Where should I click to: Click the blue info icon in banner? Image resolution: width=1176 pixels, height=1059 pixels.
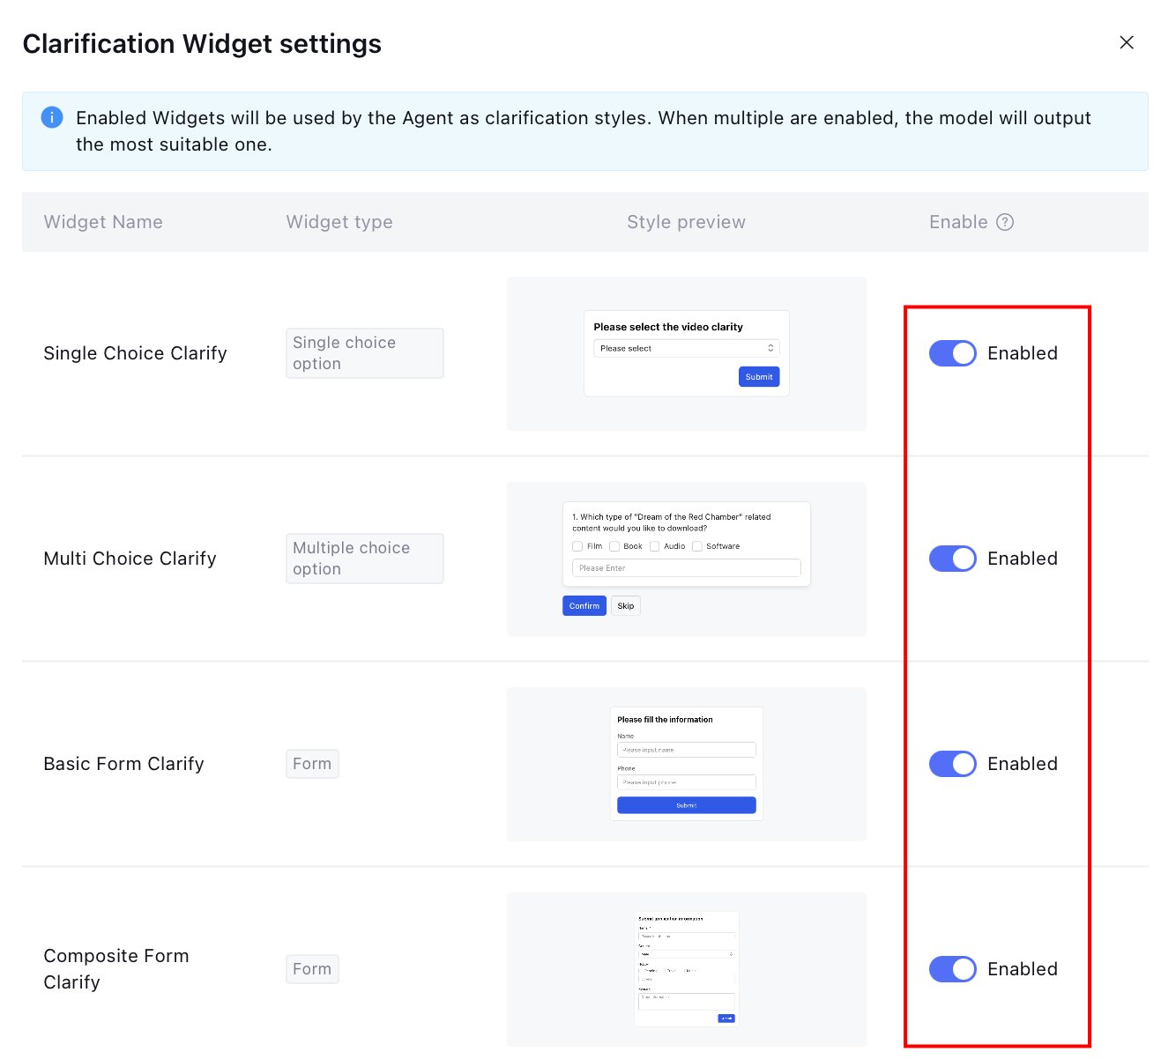click(52, 117)
